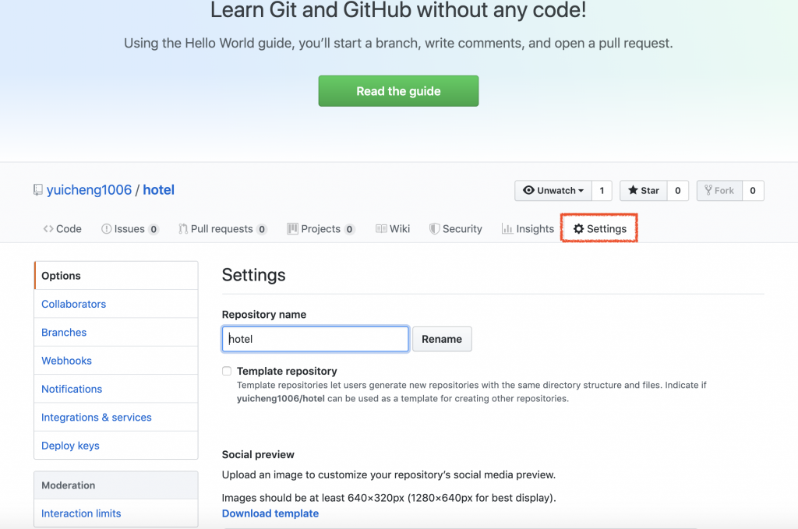Open Interaction limits under Moderation
Screen dimensions: 798x529
(x=81, y=513)
